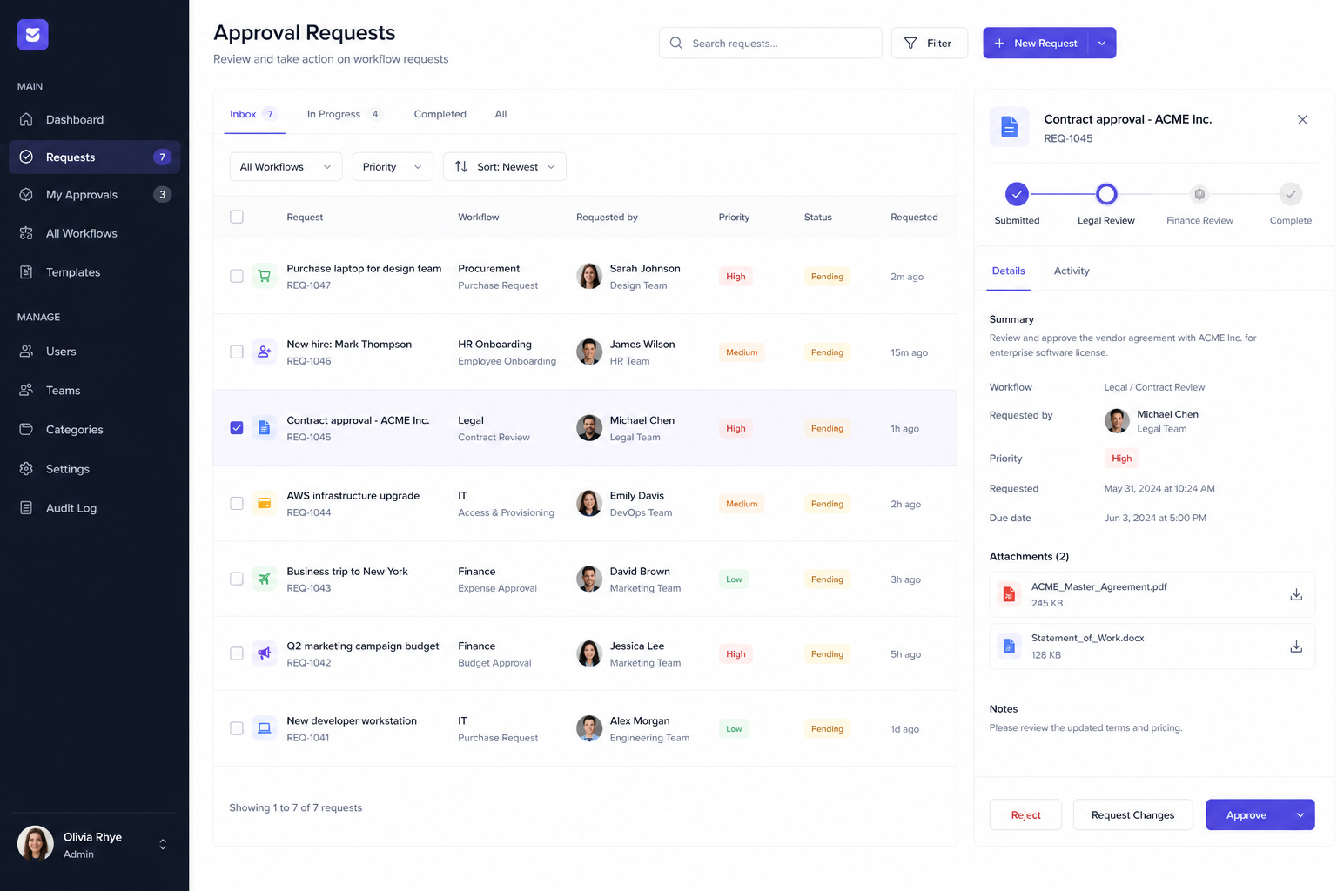Click the All Workflows icon in sidebar
This screenshot has width=1337, height=891.
point(26,233)
